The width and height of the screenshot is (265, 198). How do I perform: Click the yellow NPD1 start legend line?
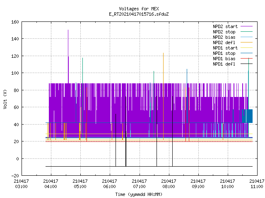click(246, 48)
